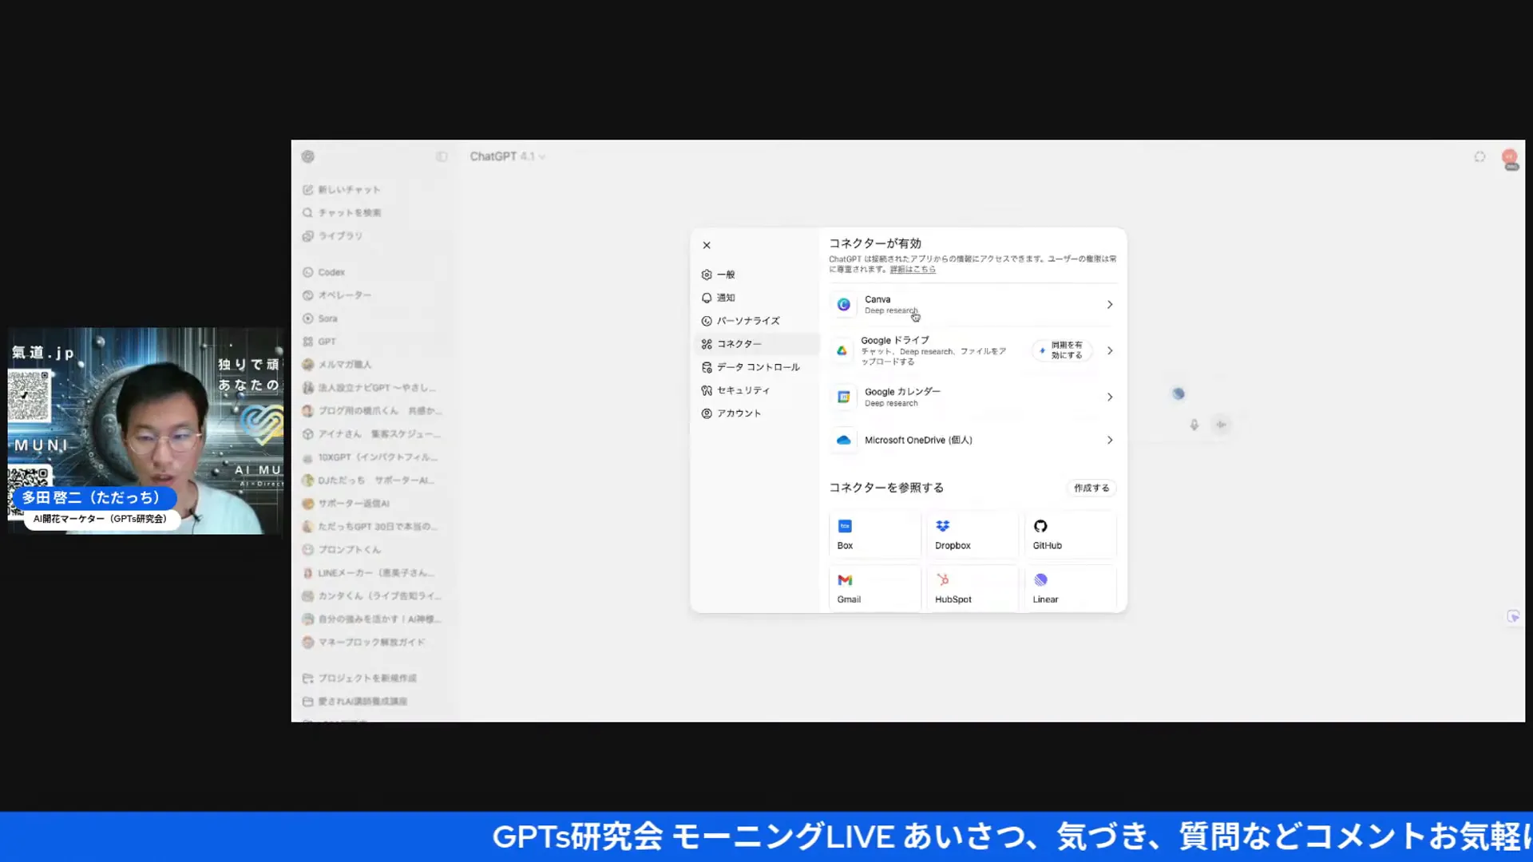The width and height of the screenshot is (1533, 862).
Task: Open the profile avatar at top right
Action: 1509,158
